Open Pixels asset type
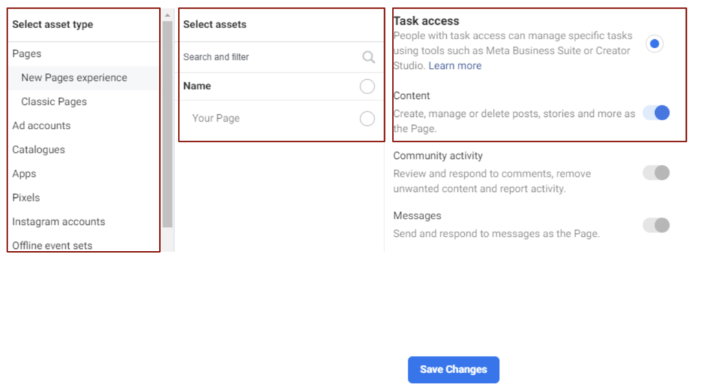Screen dimensions: 704x389 click(26, 197)
